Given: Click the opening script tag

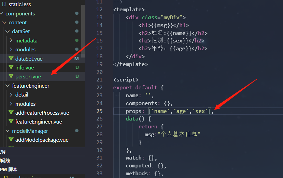Looking at the screenshot, I should coord(126,80).
